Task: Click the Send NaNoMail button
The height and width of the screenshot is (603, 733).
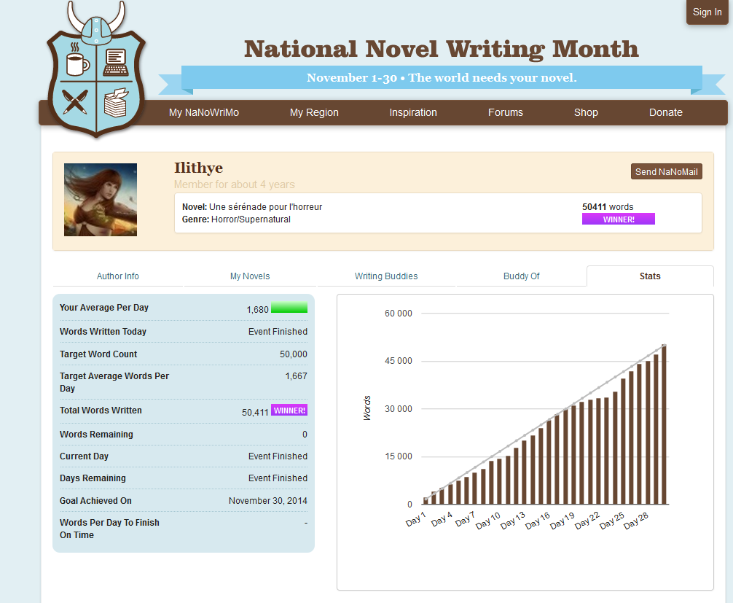Action: point(667,171)
